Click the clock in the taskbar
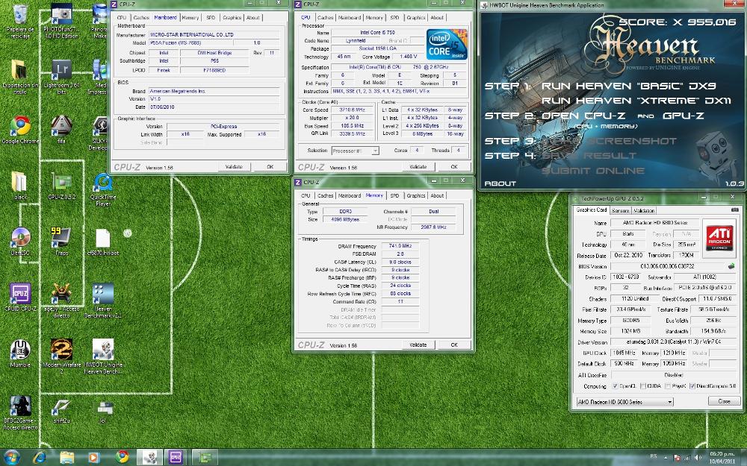Screen dimensions: 747x466 click(x=722, y=458)
